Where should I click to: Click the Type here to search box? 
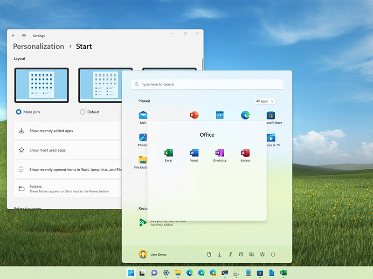point(207,84)
